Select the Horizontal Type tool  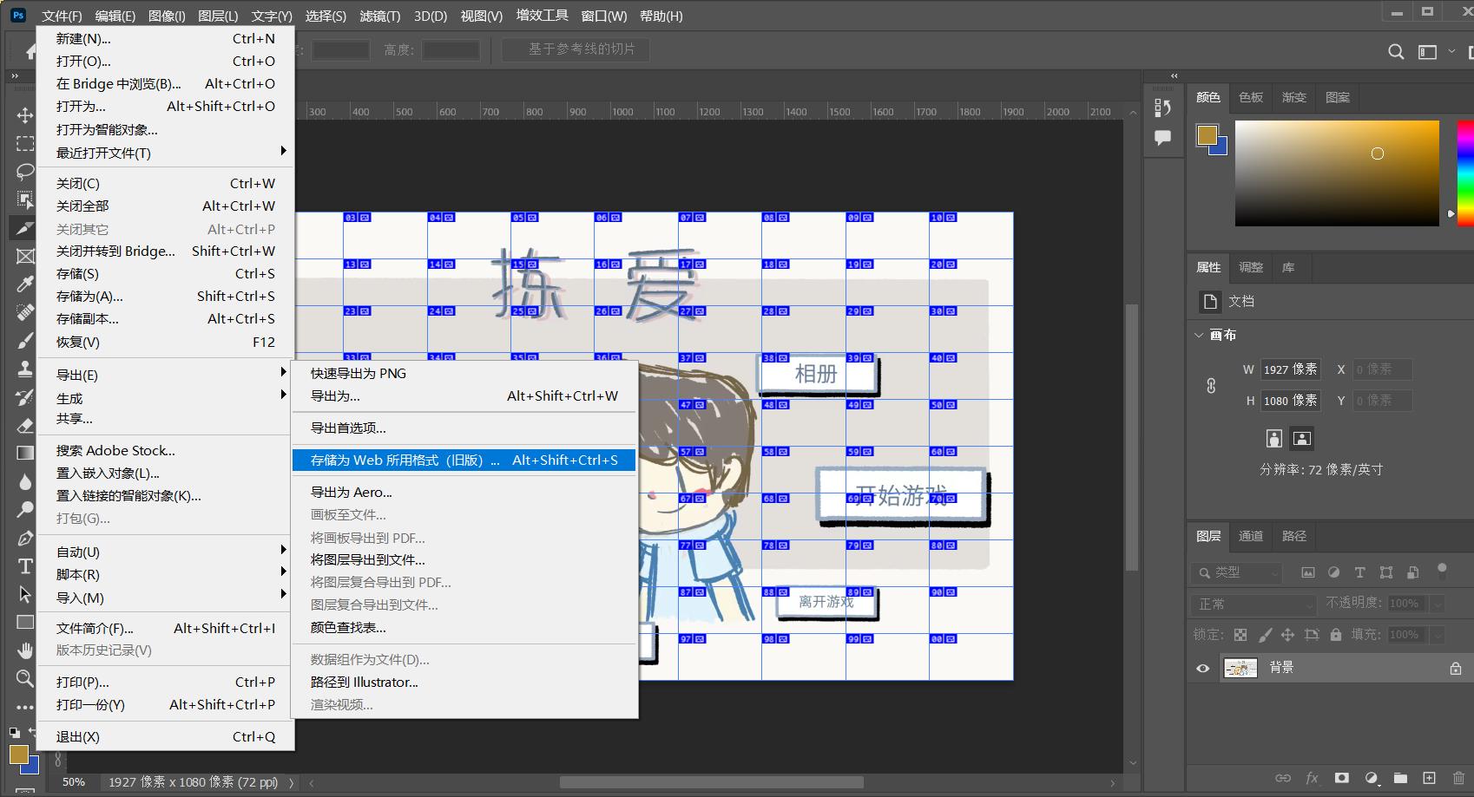[25, 566]
